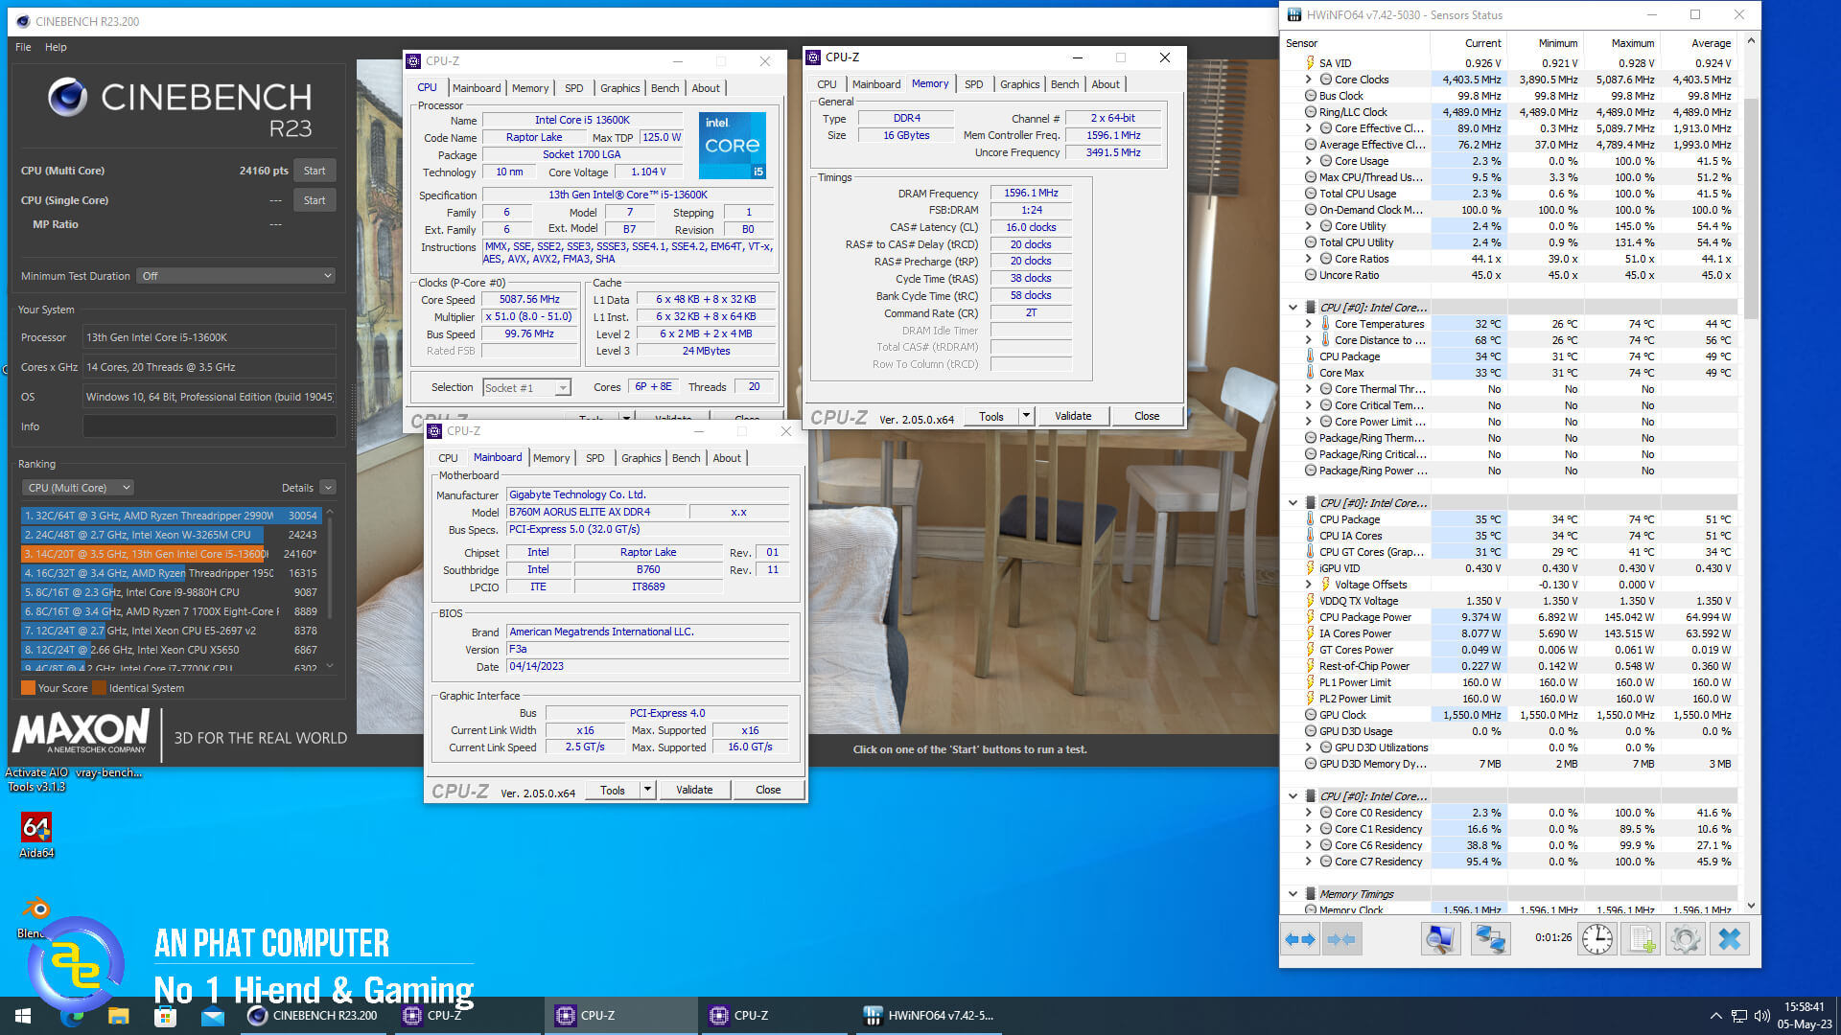Screen dimensions: 1841x1035
Task: Open the CPU (Multi Core) ranking dropdown
Action: [78, 488]
